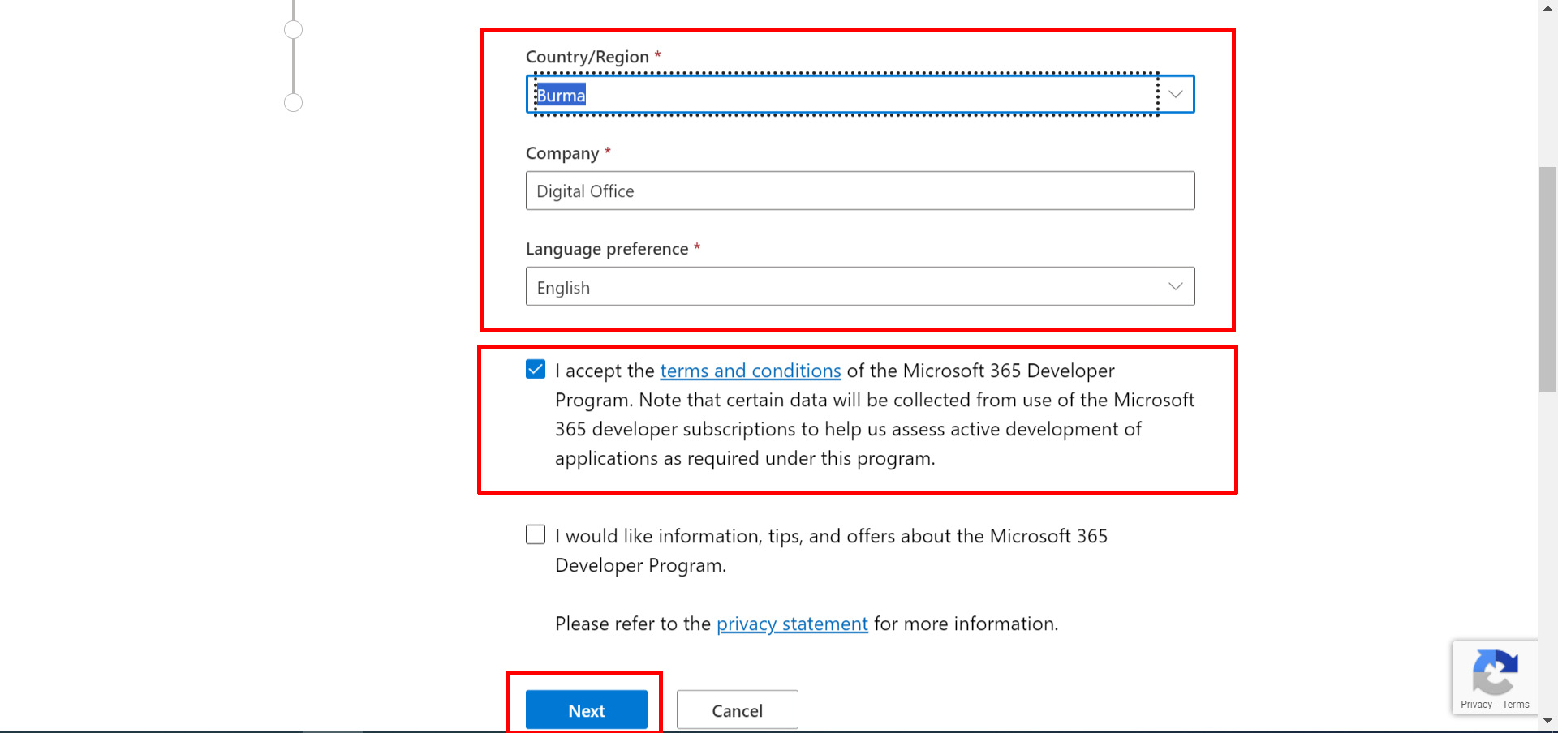1558x733 pixels.
Task: Click the upper progress step circle
Action: (294, 30)
